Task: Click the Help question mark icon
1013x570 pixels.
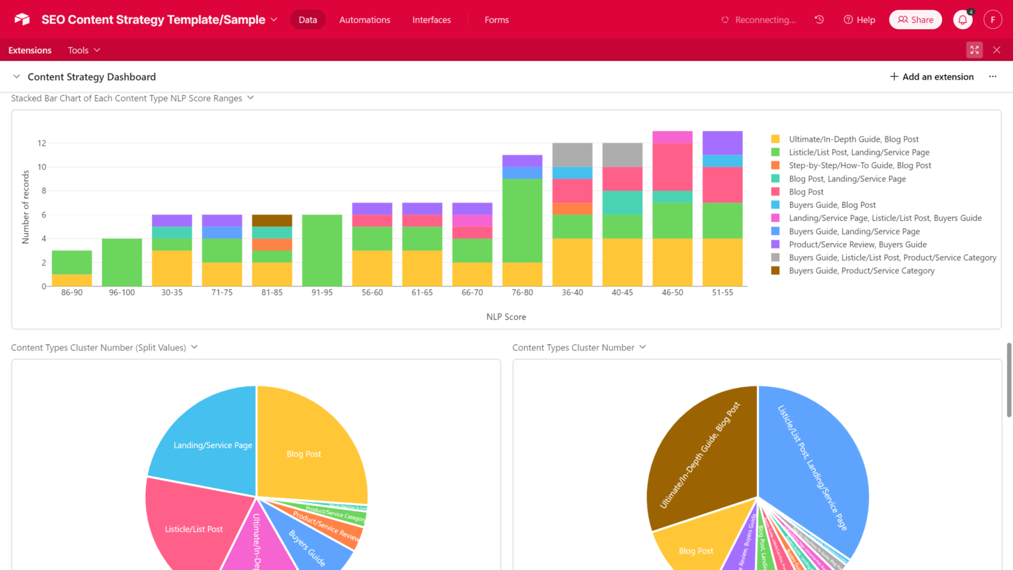Action: tap(848, 20)
